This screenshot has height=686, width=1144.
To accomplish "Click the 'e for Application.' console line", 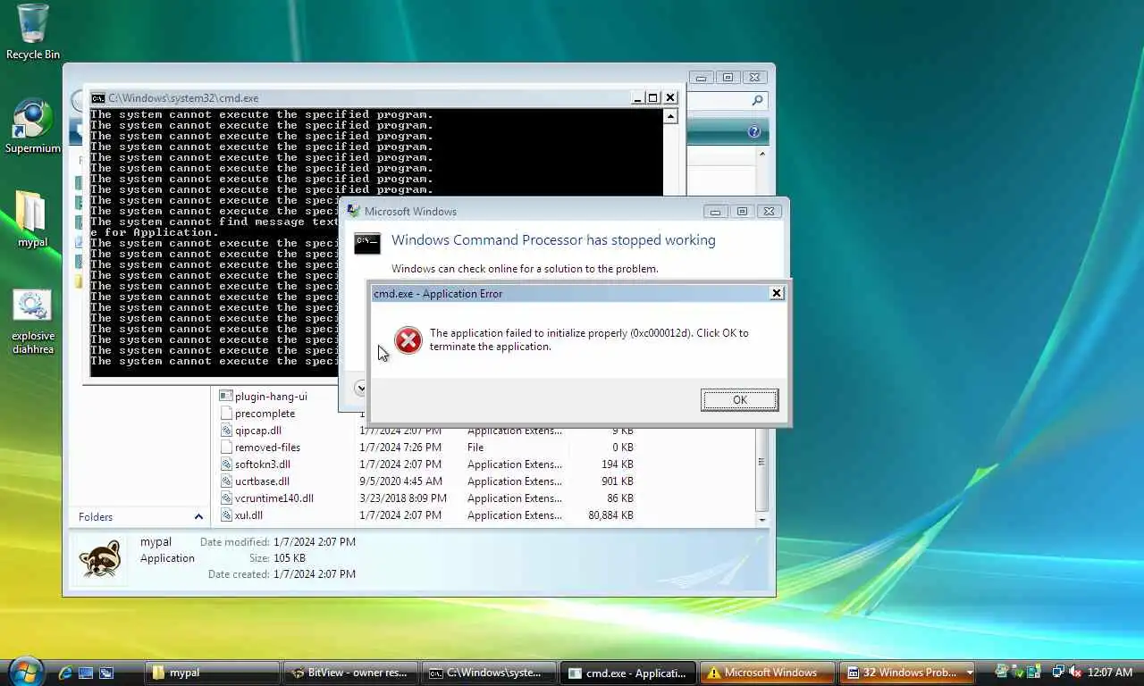I will click(155, 232).
